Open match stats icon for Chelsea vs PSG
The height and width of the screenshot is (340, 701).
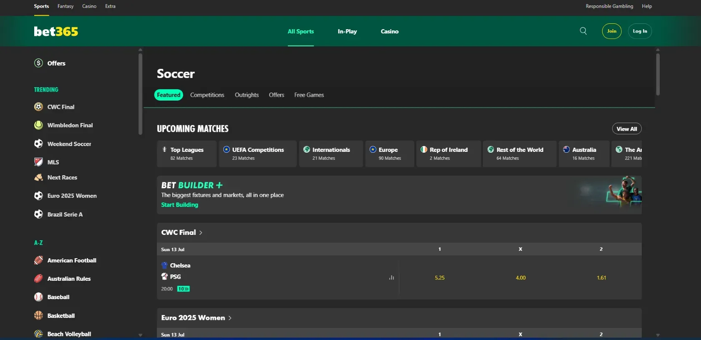tap(391, 277)
